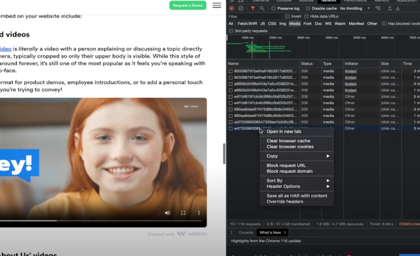Filter requests by Doc
This screenshot has height=256, width=420.
click(318, 24)
